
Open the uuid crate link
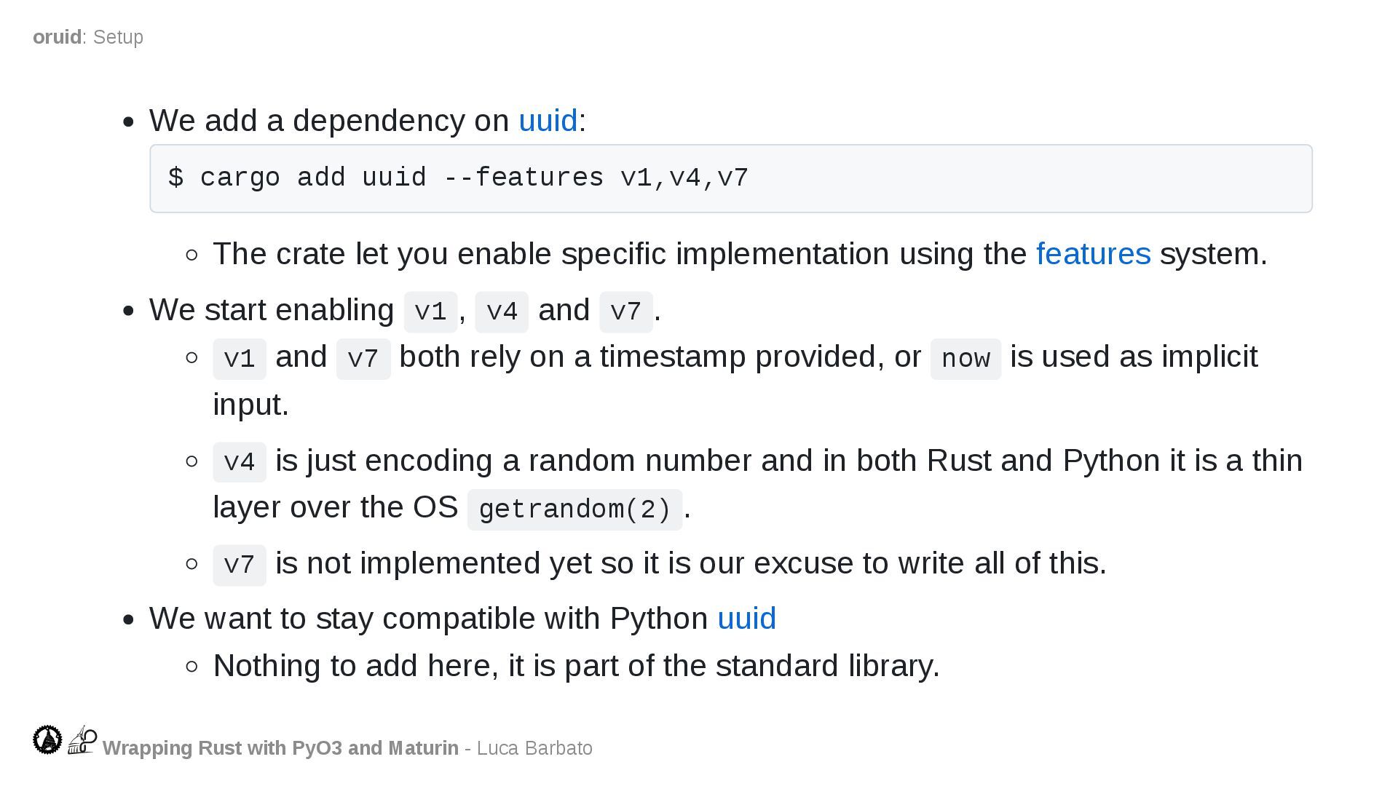(x=548, y=121)
